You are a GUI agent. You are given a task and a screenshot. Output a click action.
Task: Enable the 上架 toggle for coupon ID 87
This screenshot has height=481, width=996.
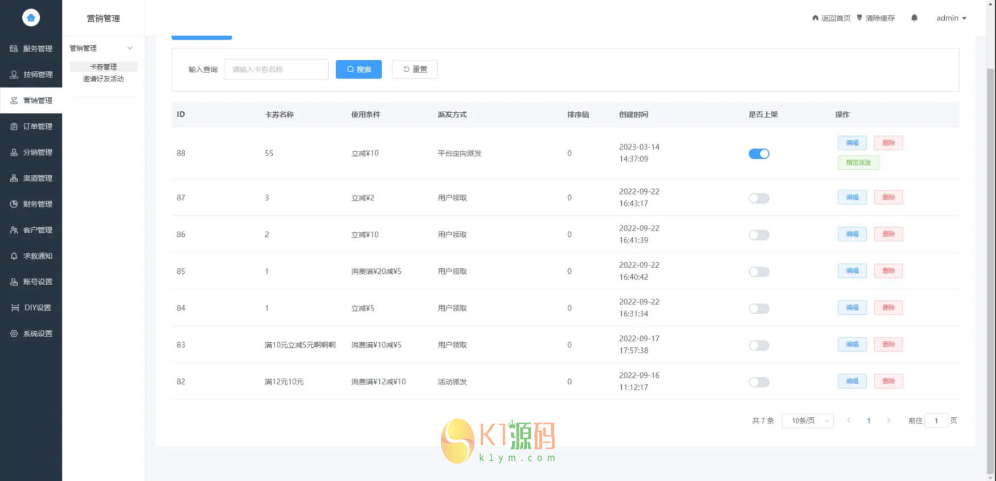(x=759, y=198)
